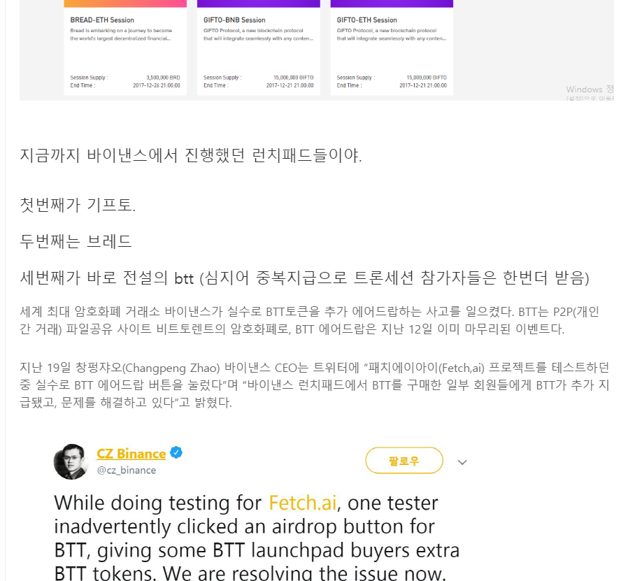
Task: Open the Fetch.ai link in tweet
Action: [x=302, y=503]
